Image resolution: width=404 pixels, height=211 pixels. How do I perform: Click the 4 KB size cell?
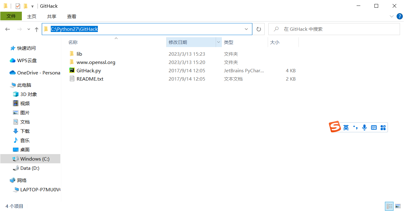(x=291, y=70)
